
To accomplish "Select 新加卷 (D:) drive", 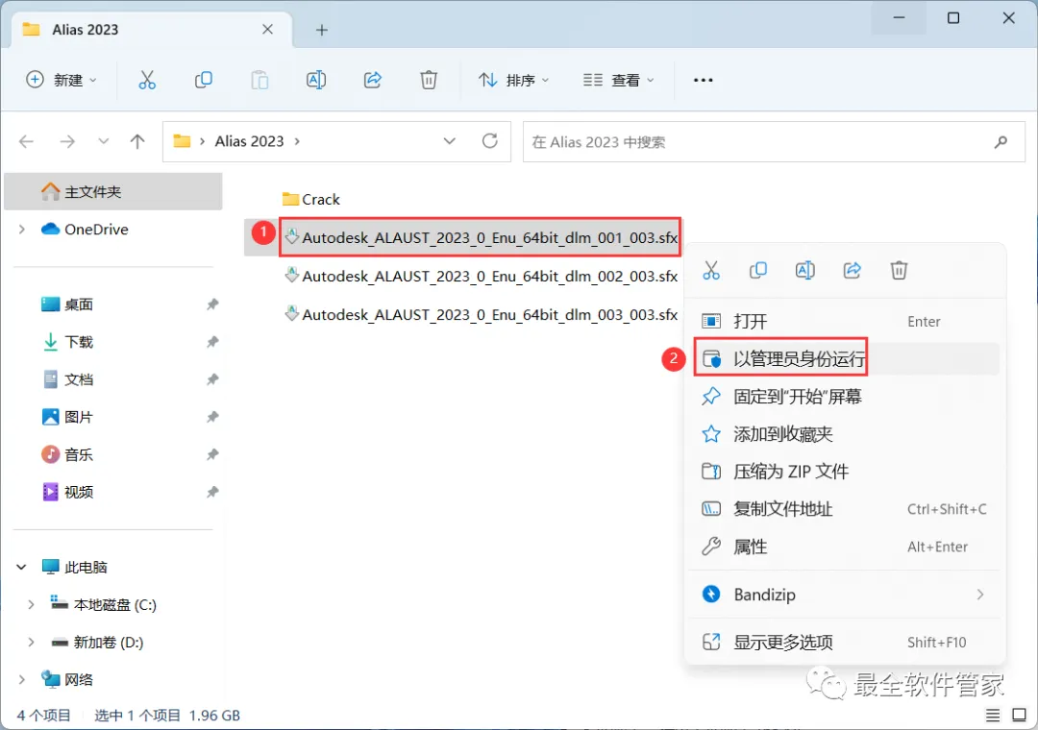I will click(108, 642).
